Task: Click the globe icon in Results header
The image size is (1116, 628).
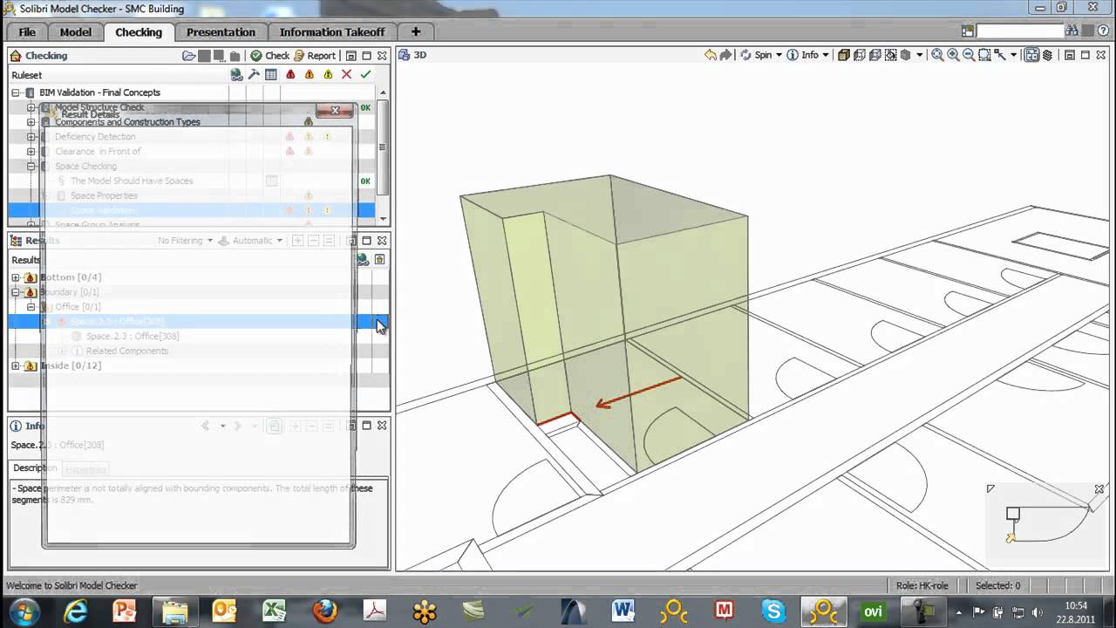Action: (x=364, y=259)
